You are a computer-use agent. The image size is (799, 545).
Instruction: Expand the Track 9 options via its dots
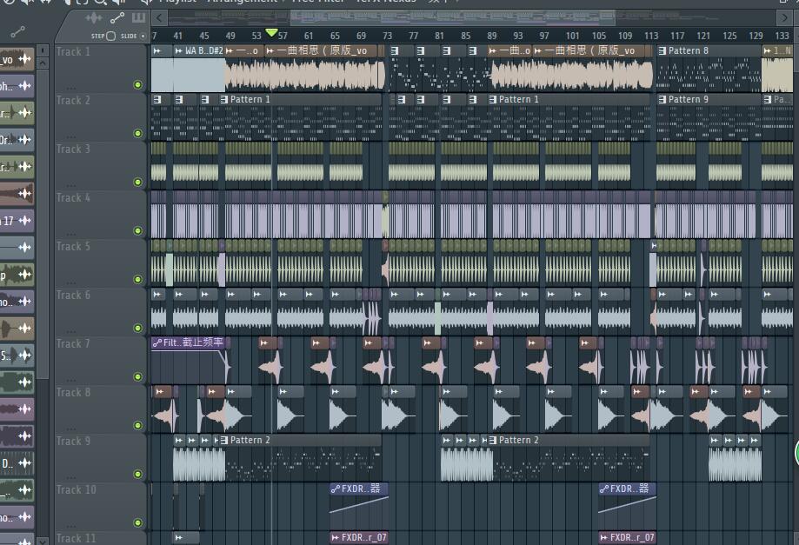70,476
